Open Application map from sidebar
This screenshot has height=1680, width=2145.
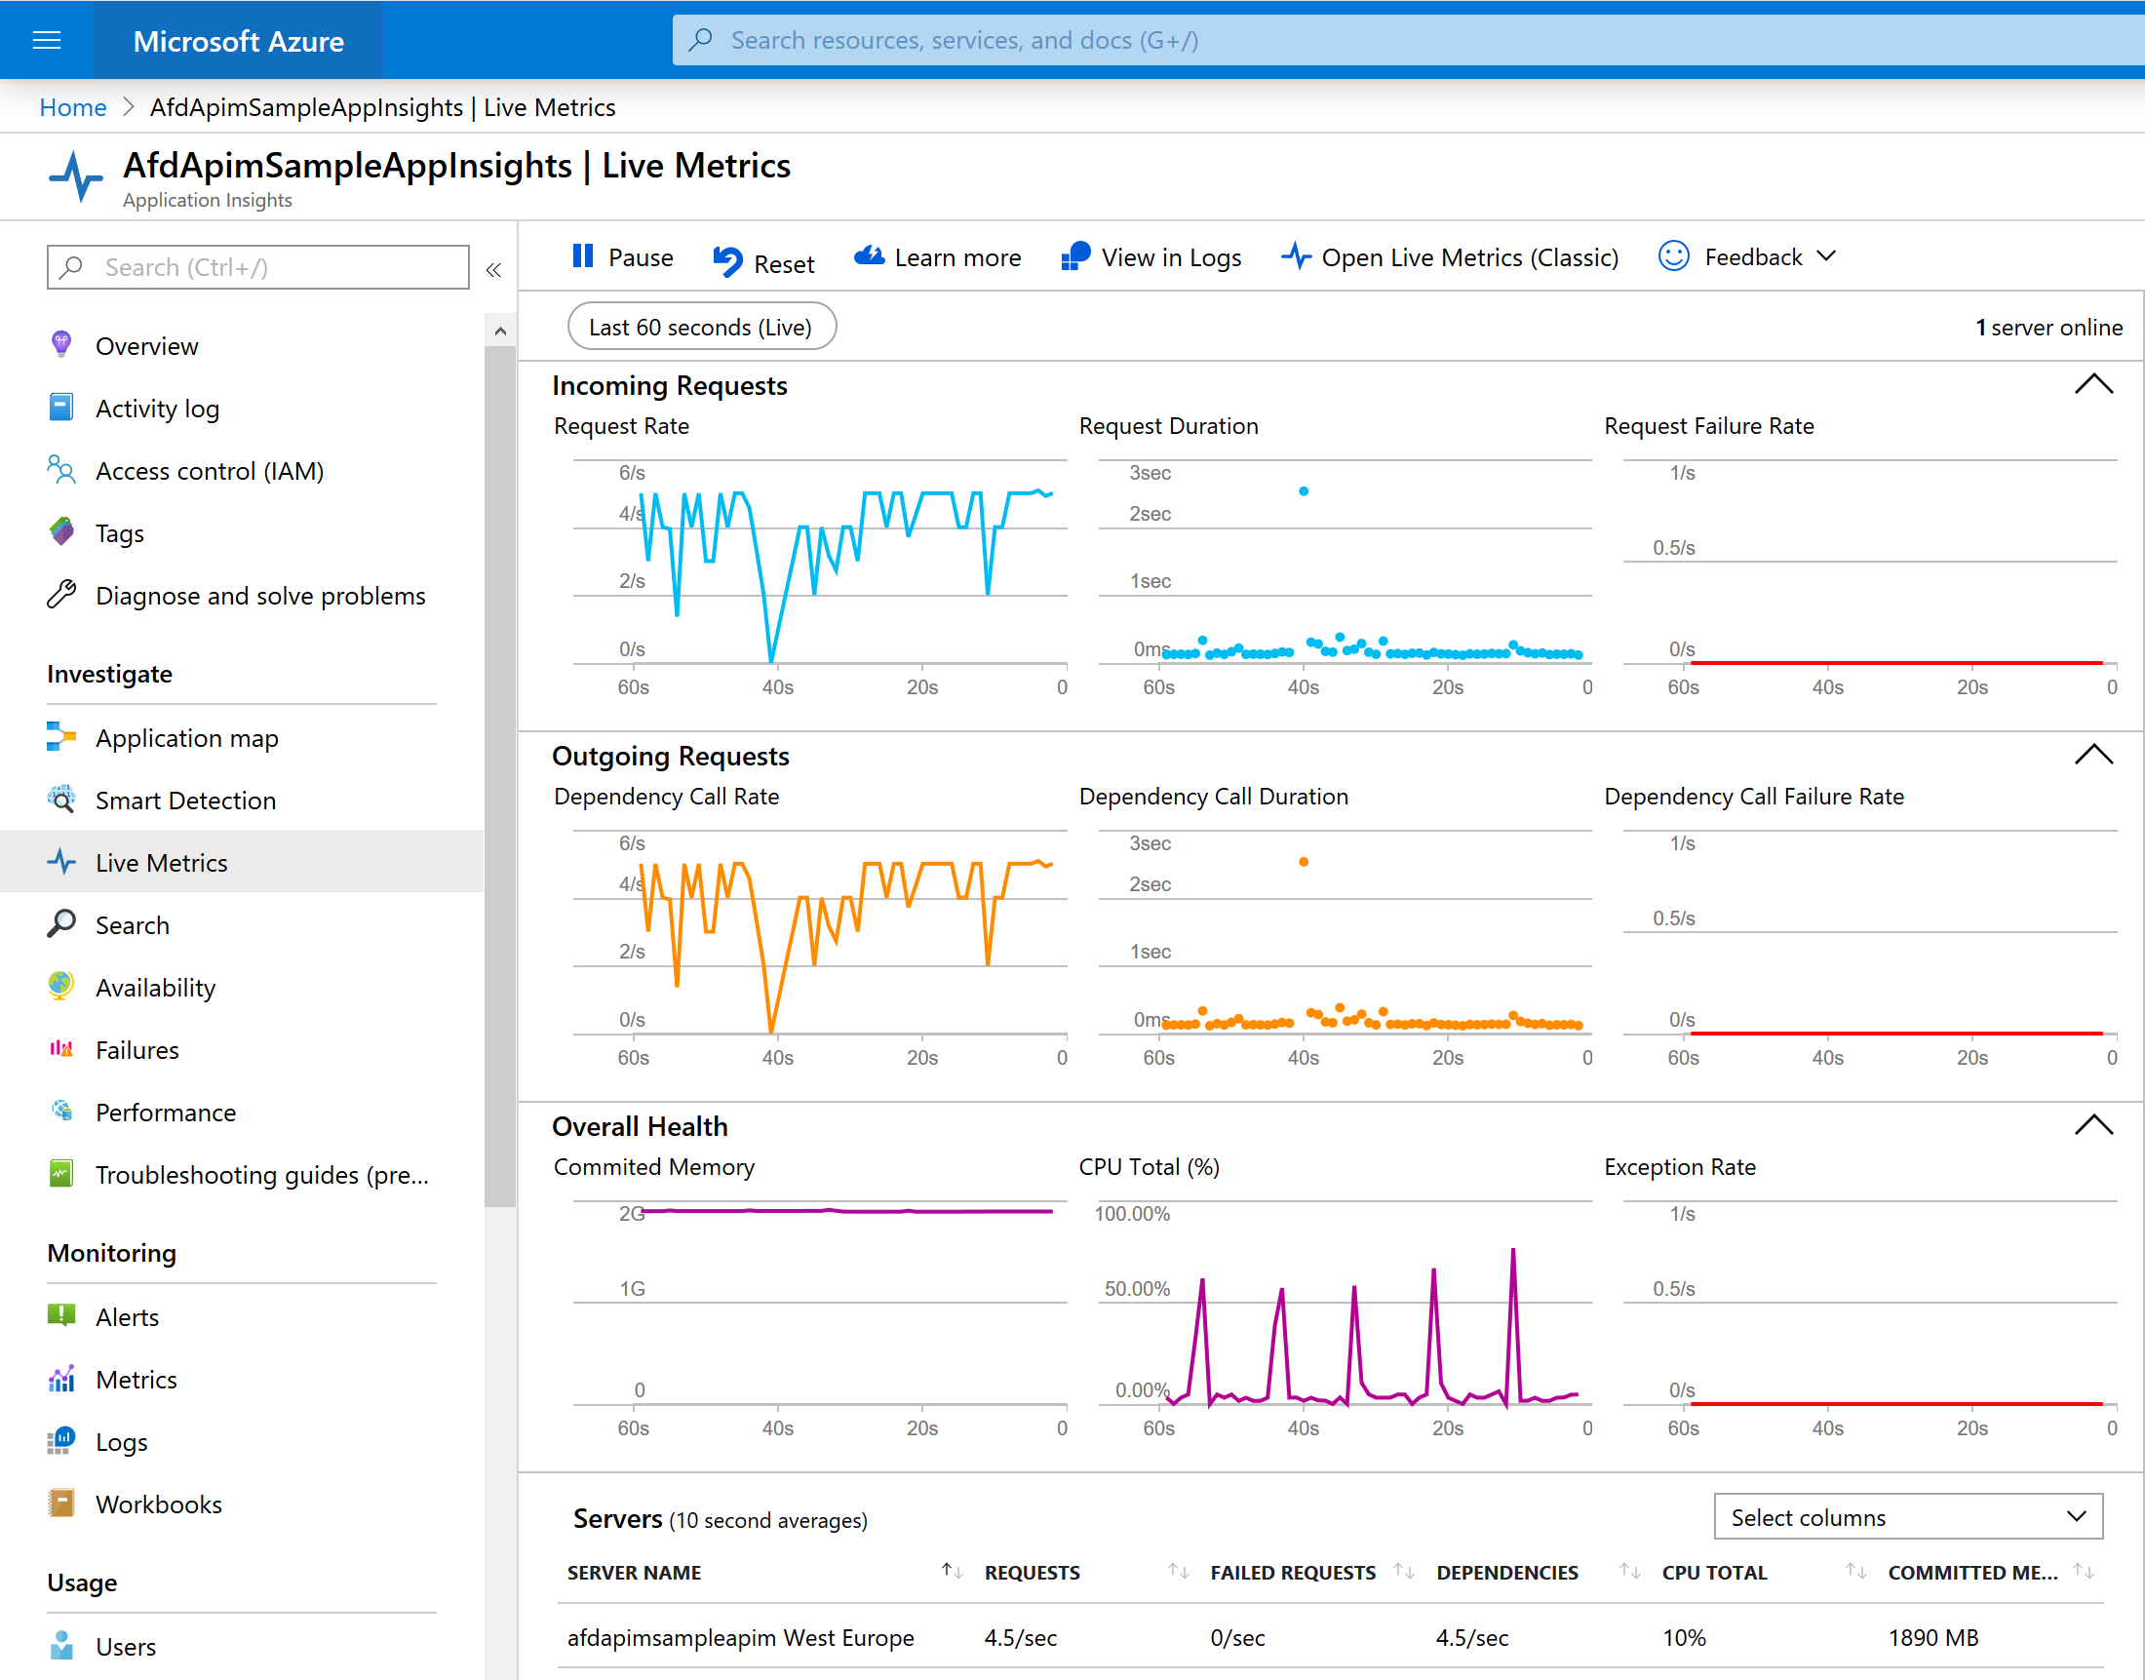coord(187,738)
